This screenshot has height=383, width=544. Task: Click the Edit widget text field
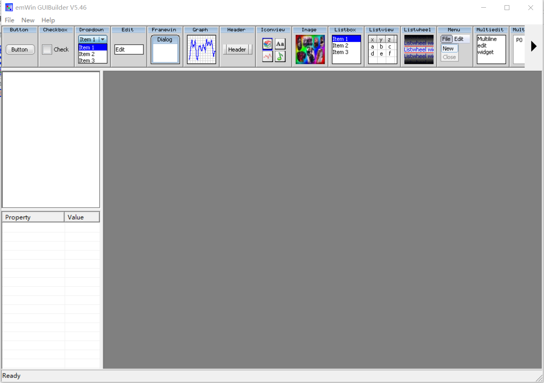point(129,49)
